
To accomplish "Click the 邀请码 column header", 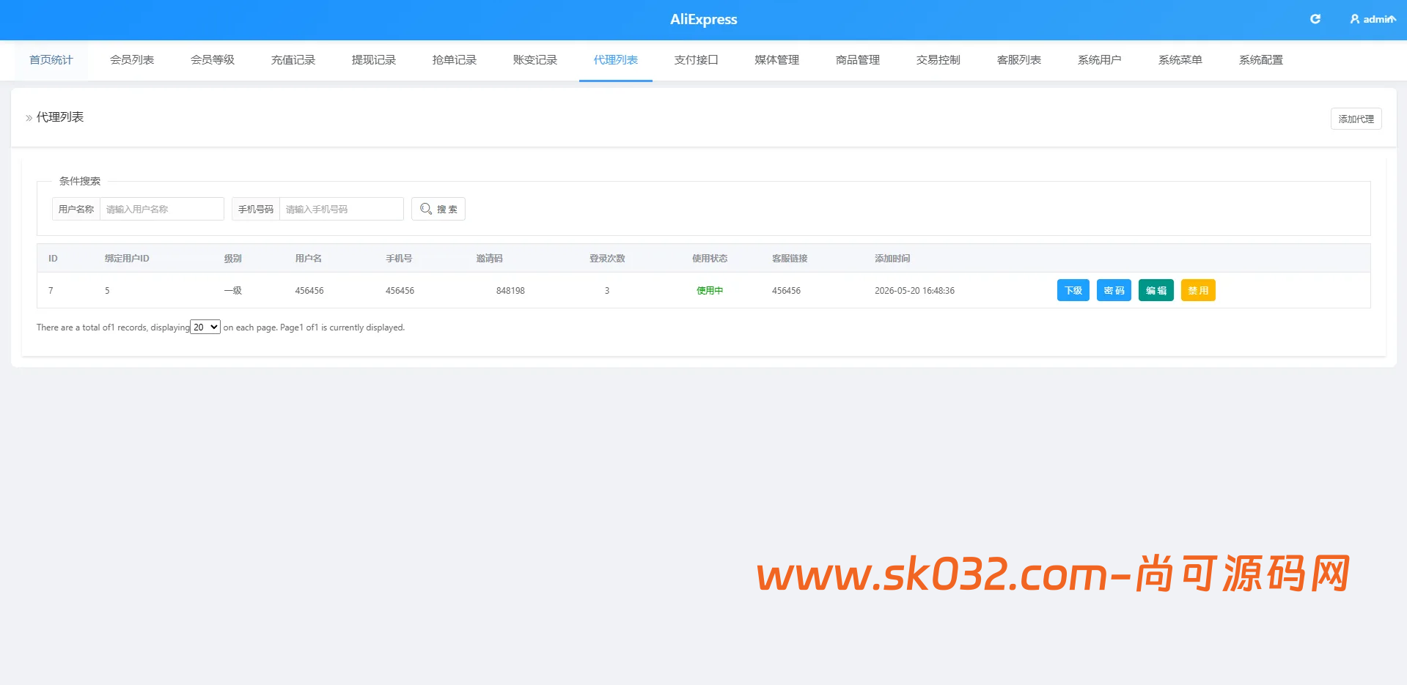I will coord(489,259).
